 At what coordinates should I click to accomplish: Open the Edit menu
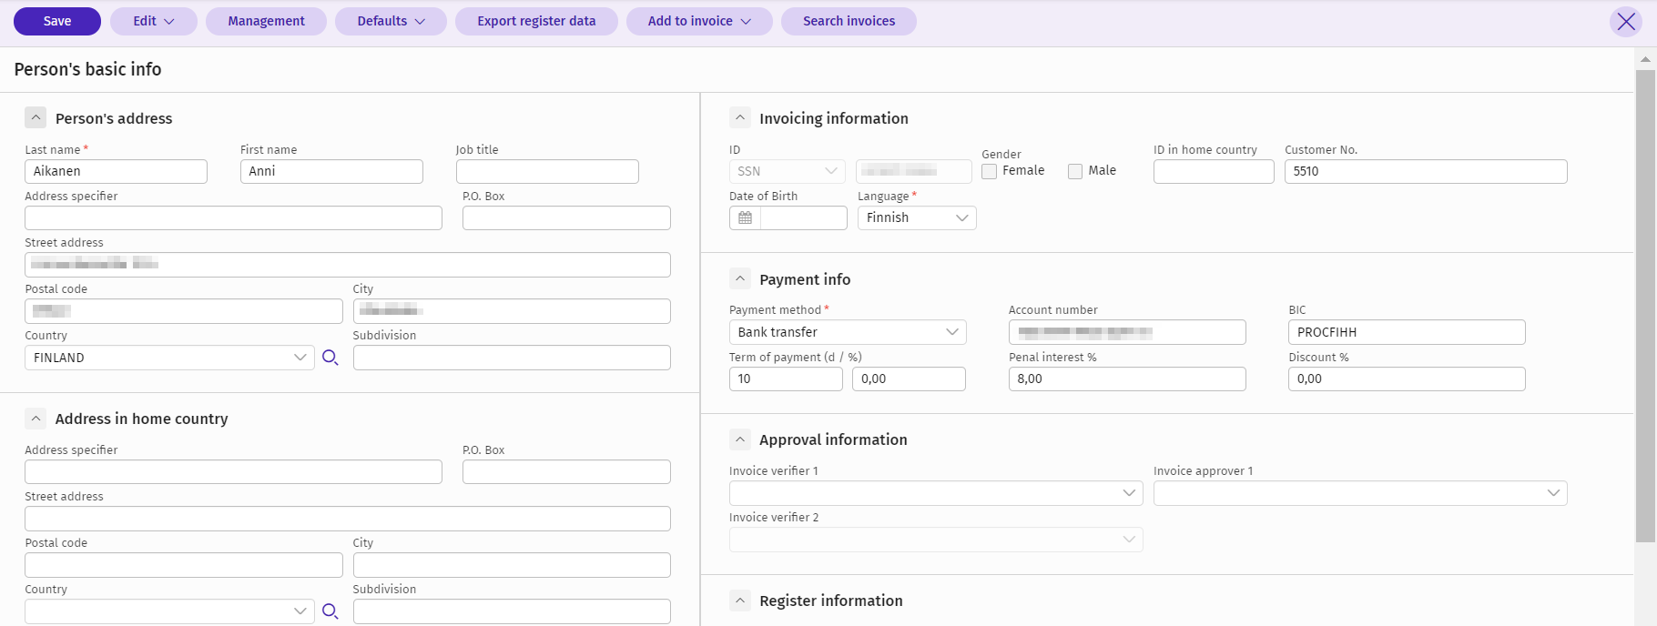[x=153, y=21]
